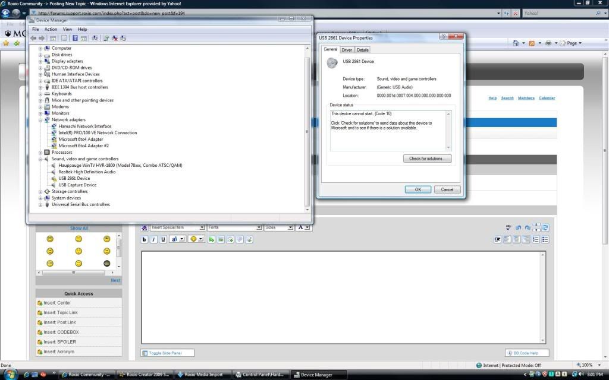Click the insert image icon in editor
Viewport: 609px width, 380px height.
221,239
